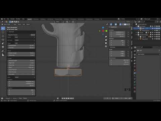The height and width of the screenshot is (121, 161).
Task: Open the Window menu in top bar
Action: (18, 19)
